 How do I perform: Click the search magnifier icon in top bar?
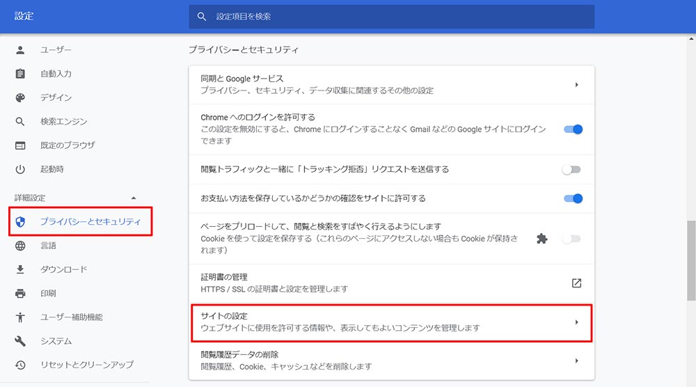click(202, 17)
